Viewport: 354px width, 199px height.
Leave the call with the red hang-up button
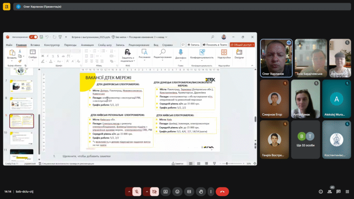(222, 192)
